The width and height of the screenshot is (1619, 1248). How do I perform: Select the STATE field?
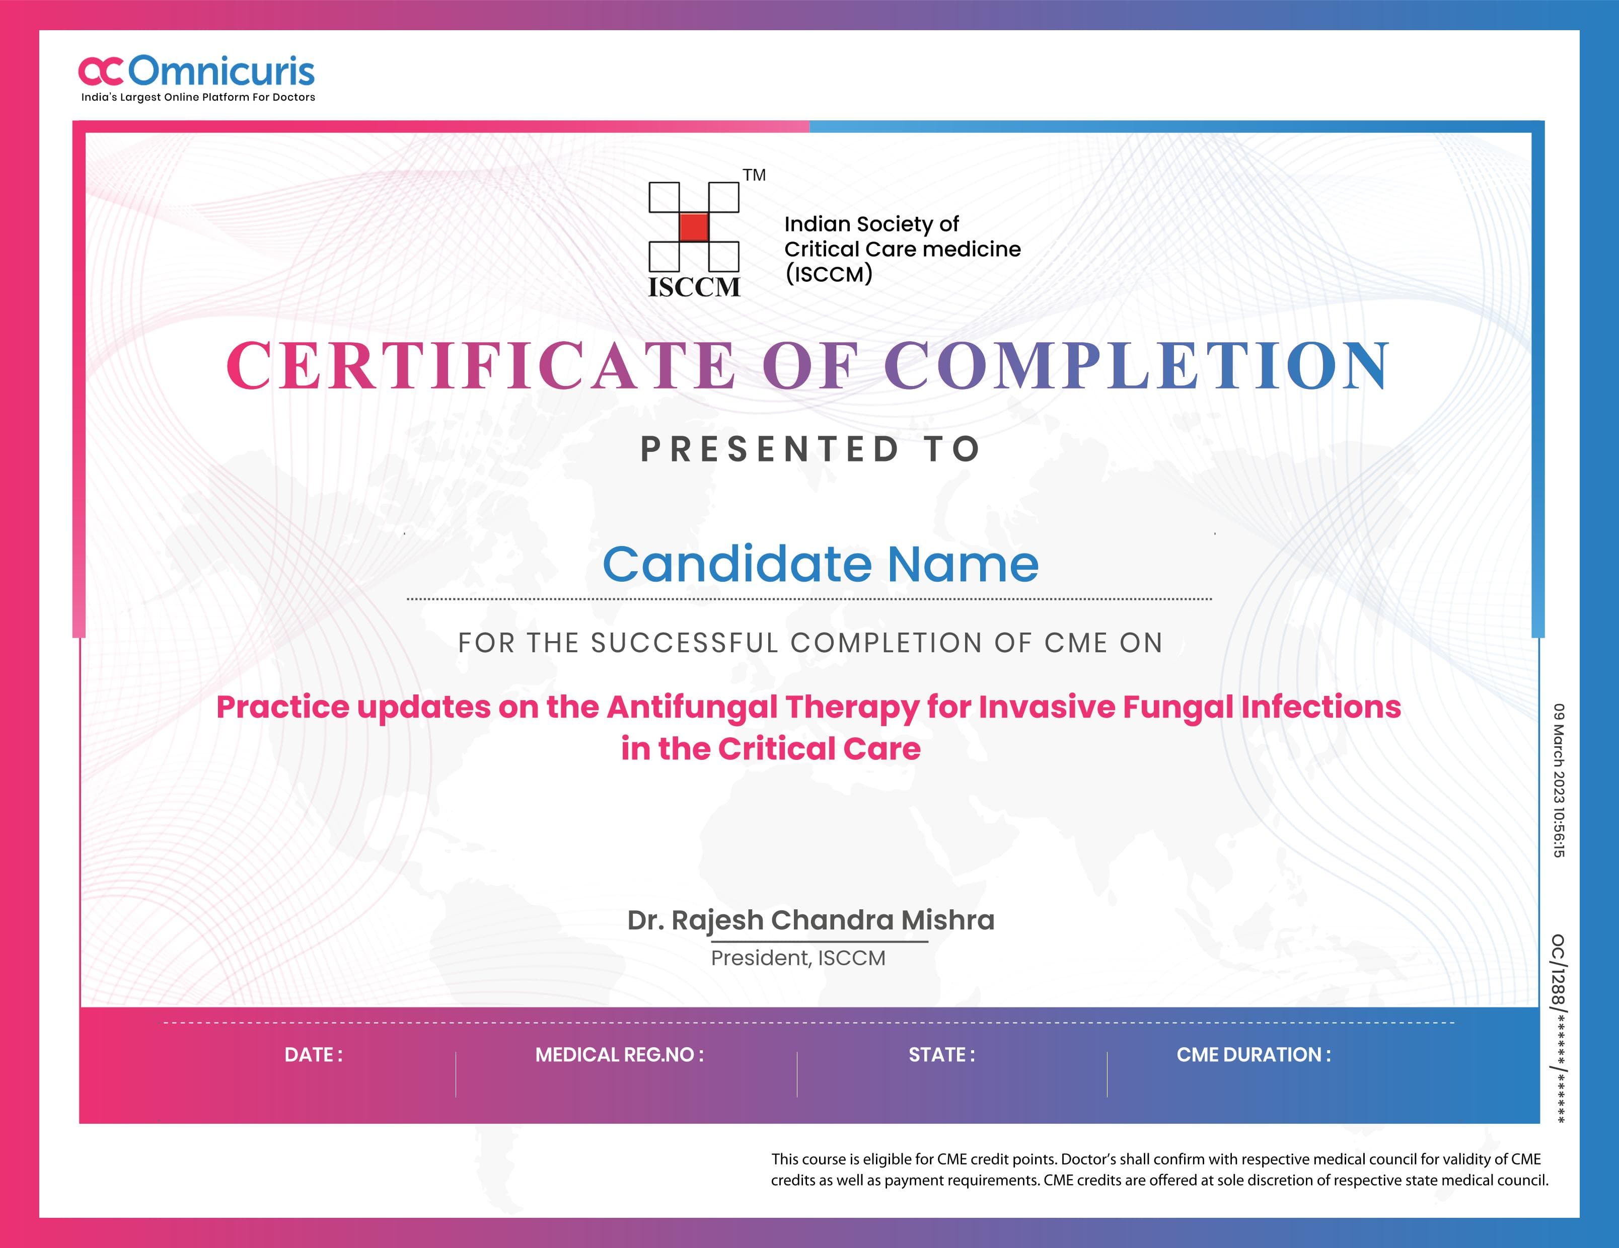pos(940,1055)
